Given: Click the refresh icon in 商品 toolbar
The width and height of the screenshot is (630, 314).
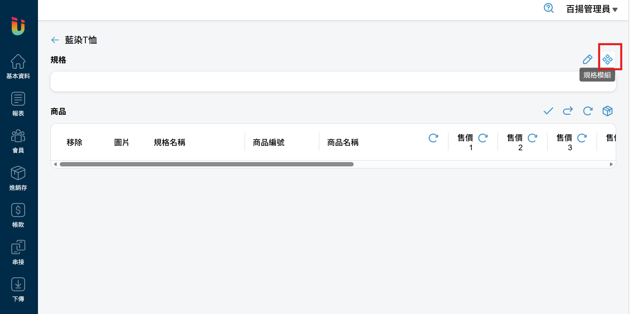Looking at the screenshot, I should pos(588,111).
